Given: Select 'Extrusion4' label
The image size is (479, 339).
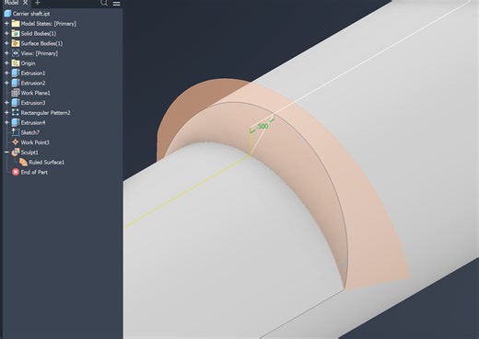Looking at the screenshot, I should coord(33,122).
